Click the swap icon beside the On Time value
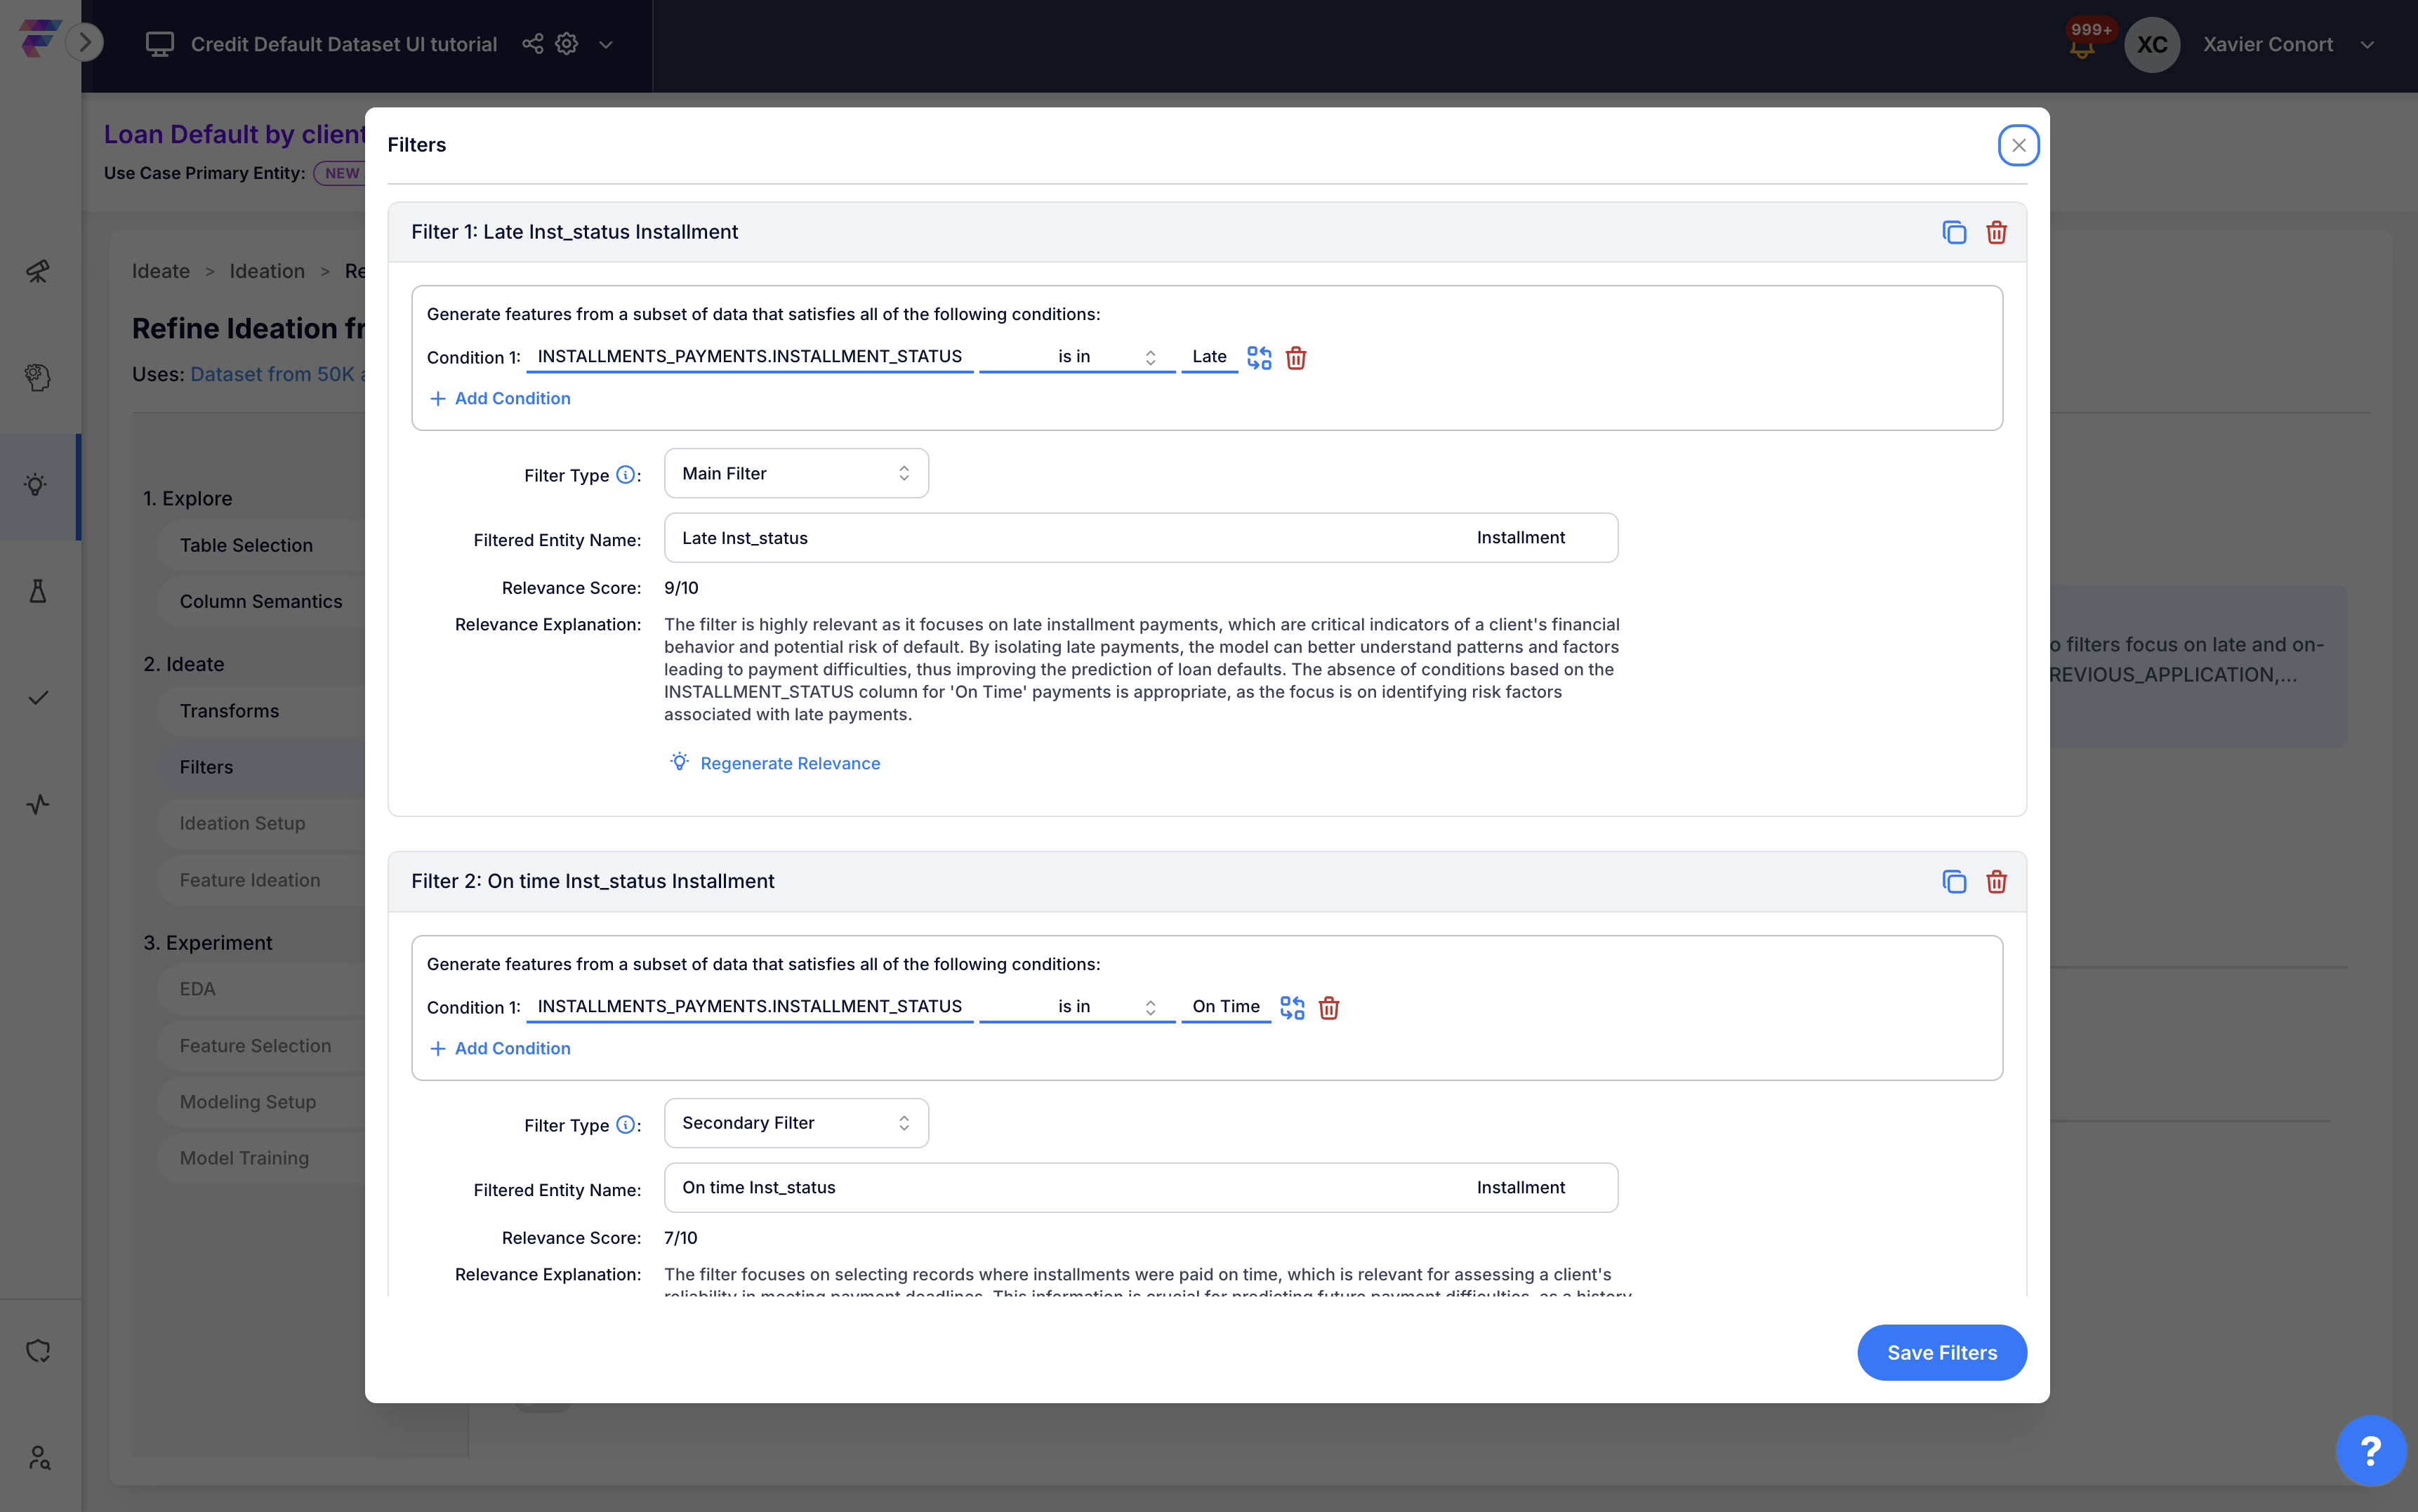The width and height of the screenshot is (2418, 1512). pyautogui.click(x=1292, y=1007)
